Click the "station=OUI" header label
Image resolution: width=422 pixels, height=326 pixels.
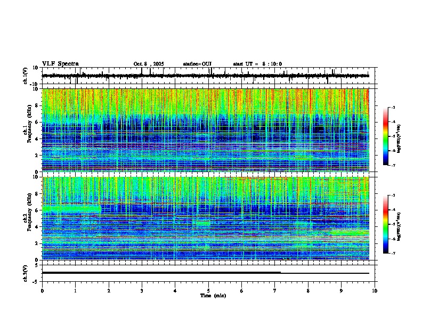[197, 64]
